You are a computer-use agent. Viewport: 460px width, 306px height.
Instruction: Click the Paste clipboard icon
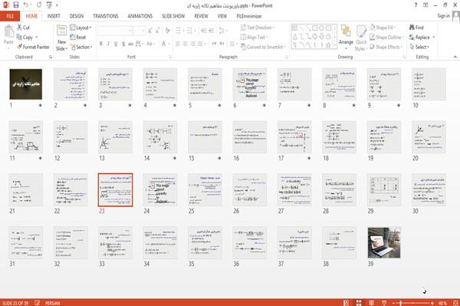point(8,31)
